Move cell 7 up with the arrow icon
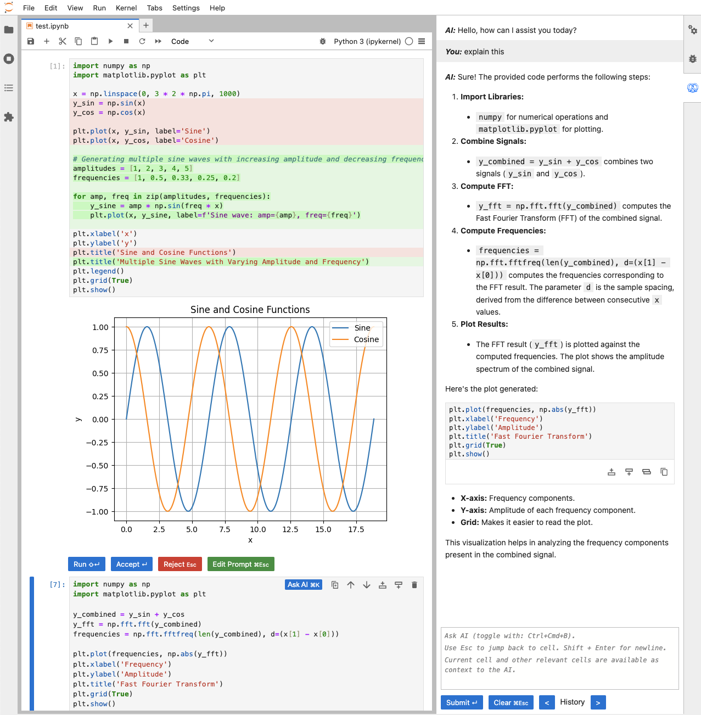The image size is (701, 715). pos(351,585)
